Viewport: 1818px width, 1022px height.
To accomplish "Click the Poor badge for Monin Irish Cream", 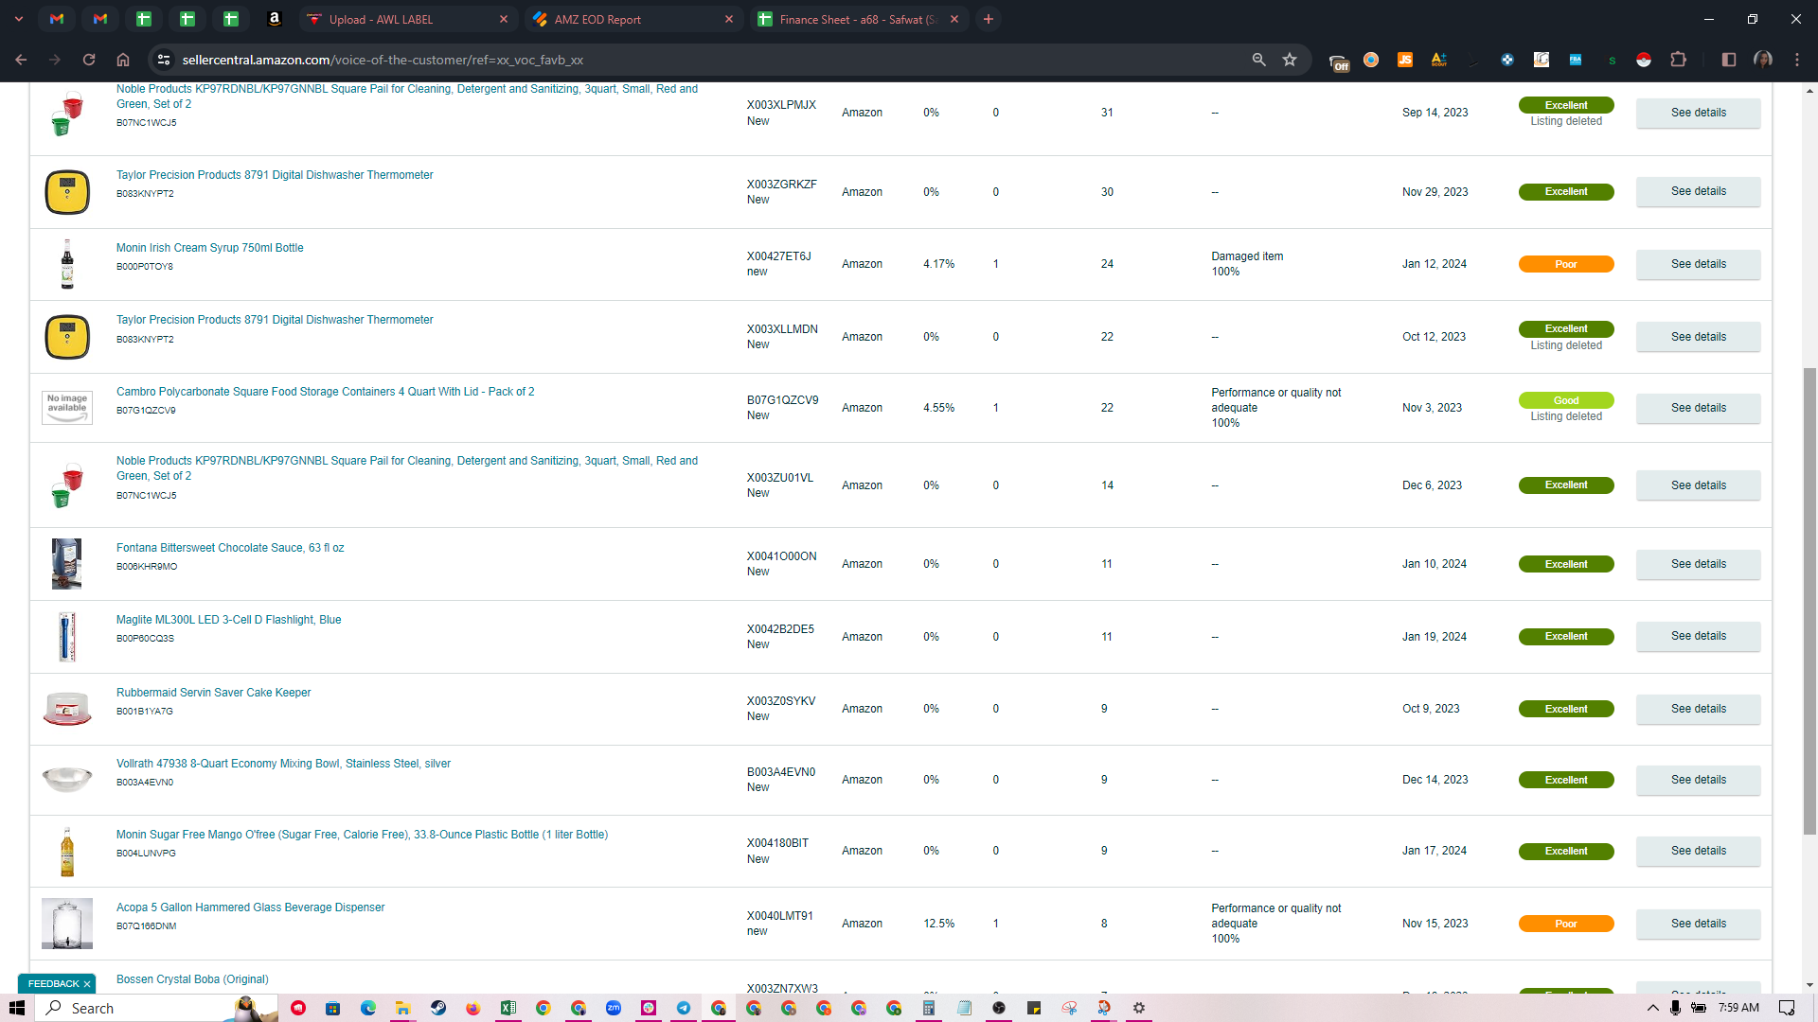I will (x=1566, y=264).
